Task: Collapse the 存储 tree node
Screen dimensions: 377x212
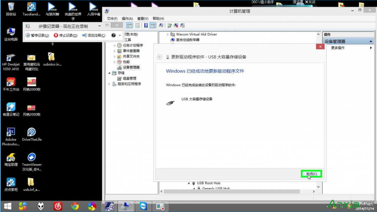Action: (x=109, y=73)
